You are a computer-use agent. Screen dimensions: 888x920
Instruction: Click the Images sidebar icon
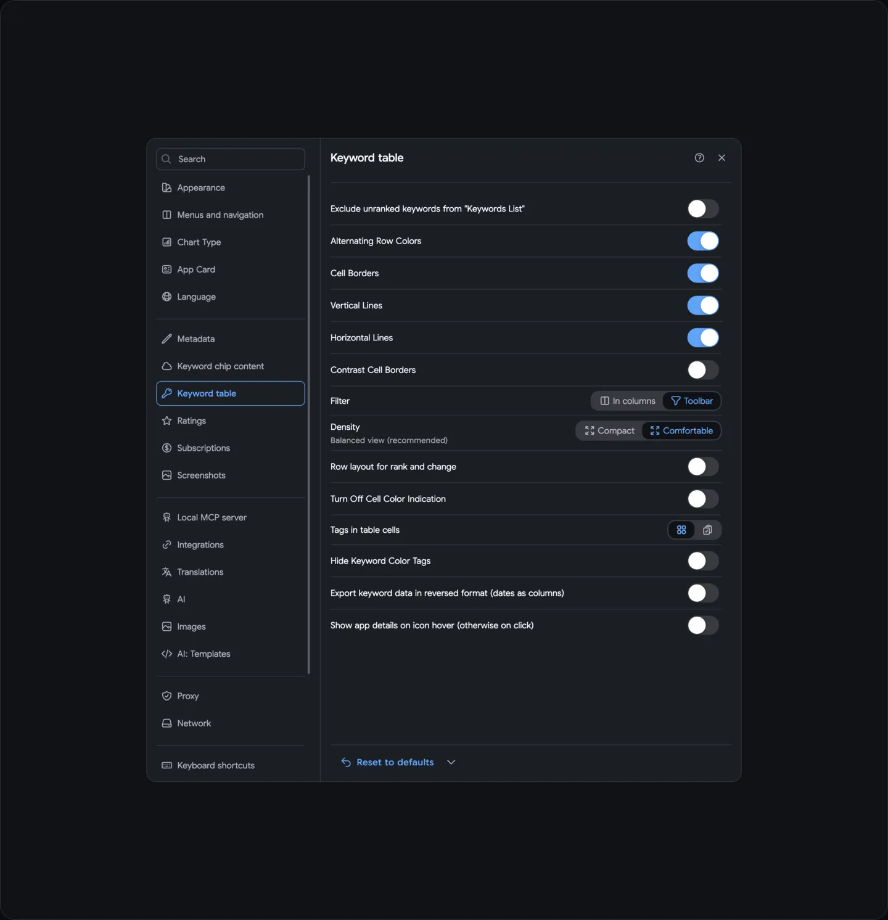166,626
